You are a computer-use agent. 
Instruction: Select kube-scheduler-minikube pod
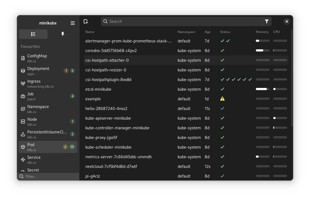tap(186, 147)
